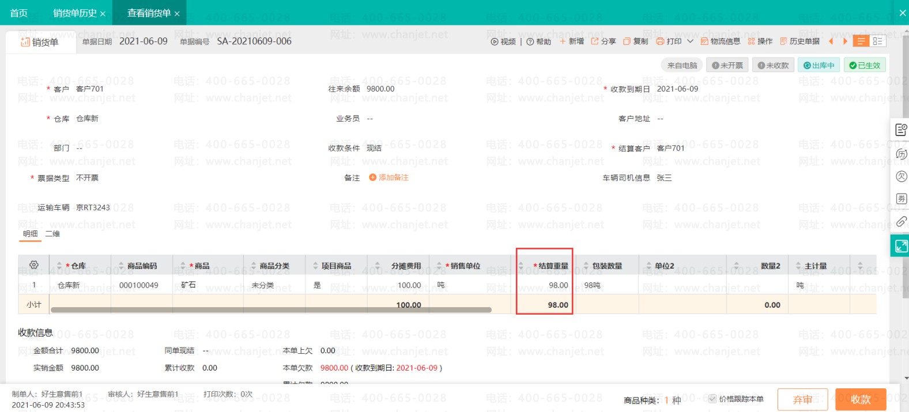Click the vehicle plate 京RT3243
The height and width of the screenshot is (412, 909).
93,207
